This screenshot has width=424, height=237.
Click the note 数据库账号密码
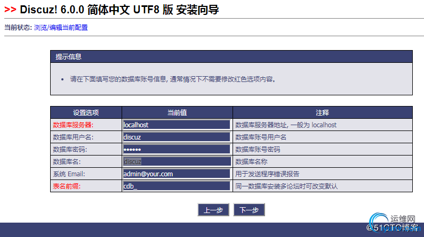click(258, 150)
